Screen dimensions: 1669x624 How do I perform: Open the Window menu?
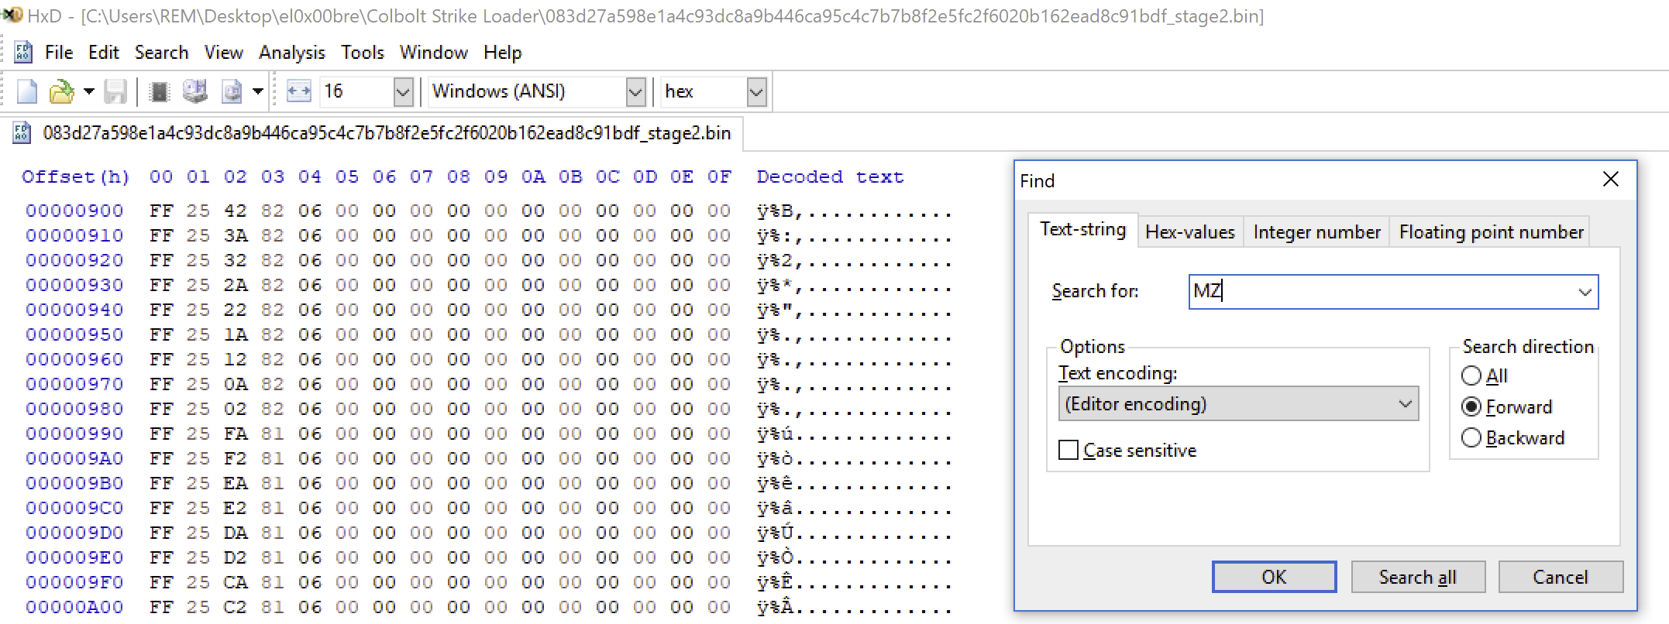click(433, 53)
